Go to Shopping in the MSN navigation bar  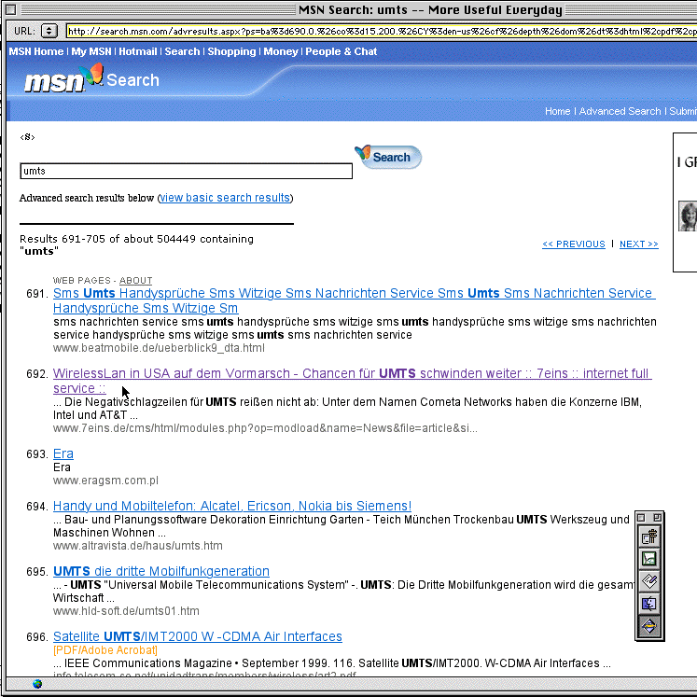pyautogui.click(x=231, y=51)
